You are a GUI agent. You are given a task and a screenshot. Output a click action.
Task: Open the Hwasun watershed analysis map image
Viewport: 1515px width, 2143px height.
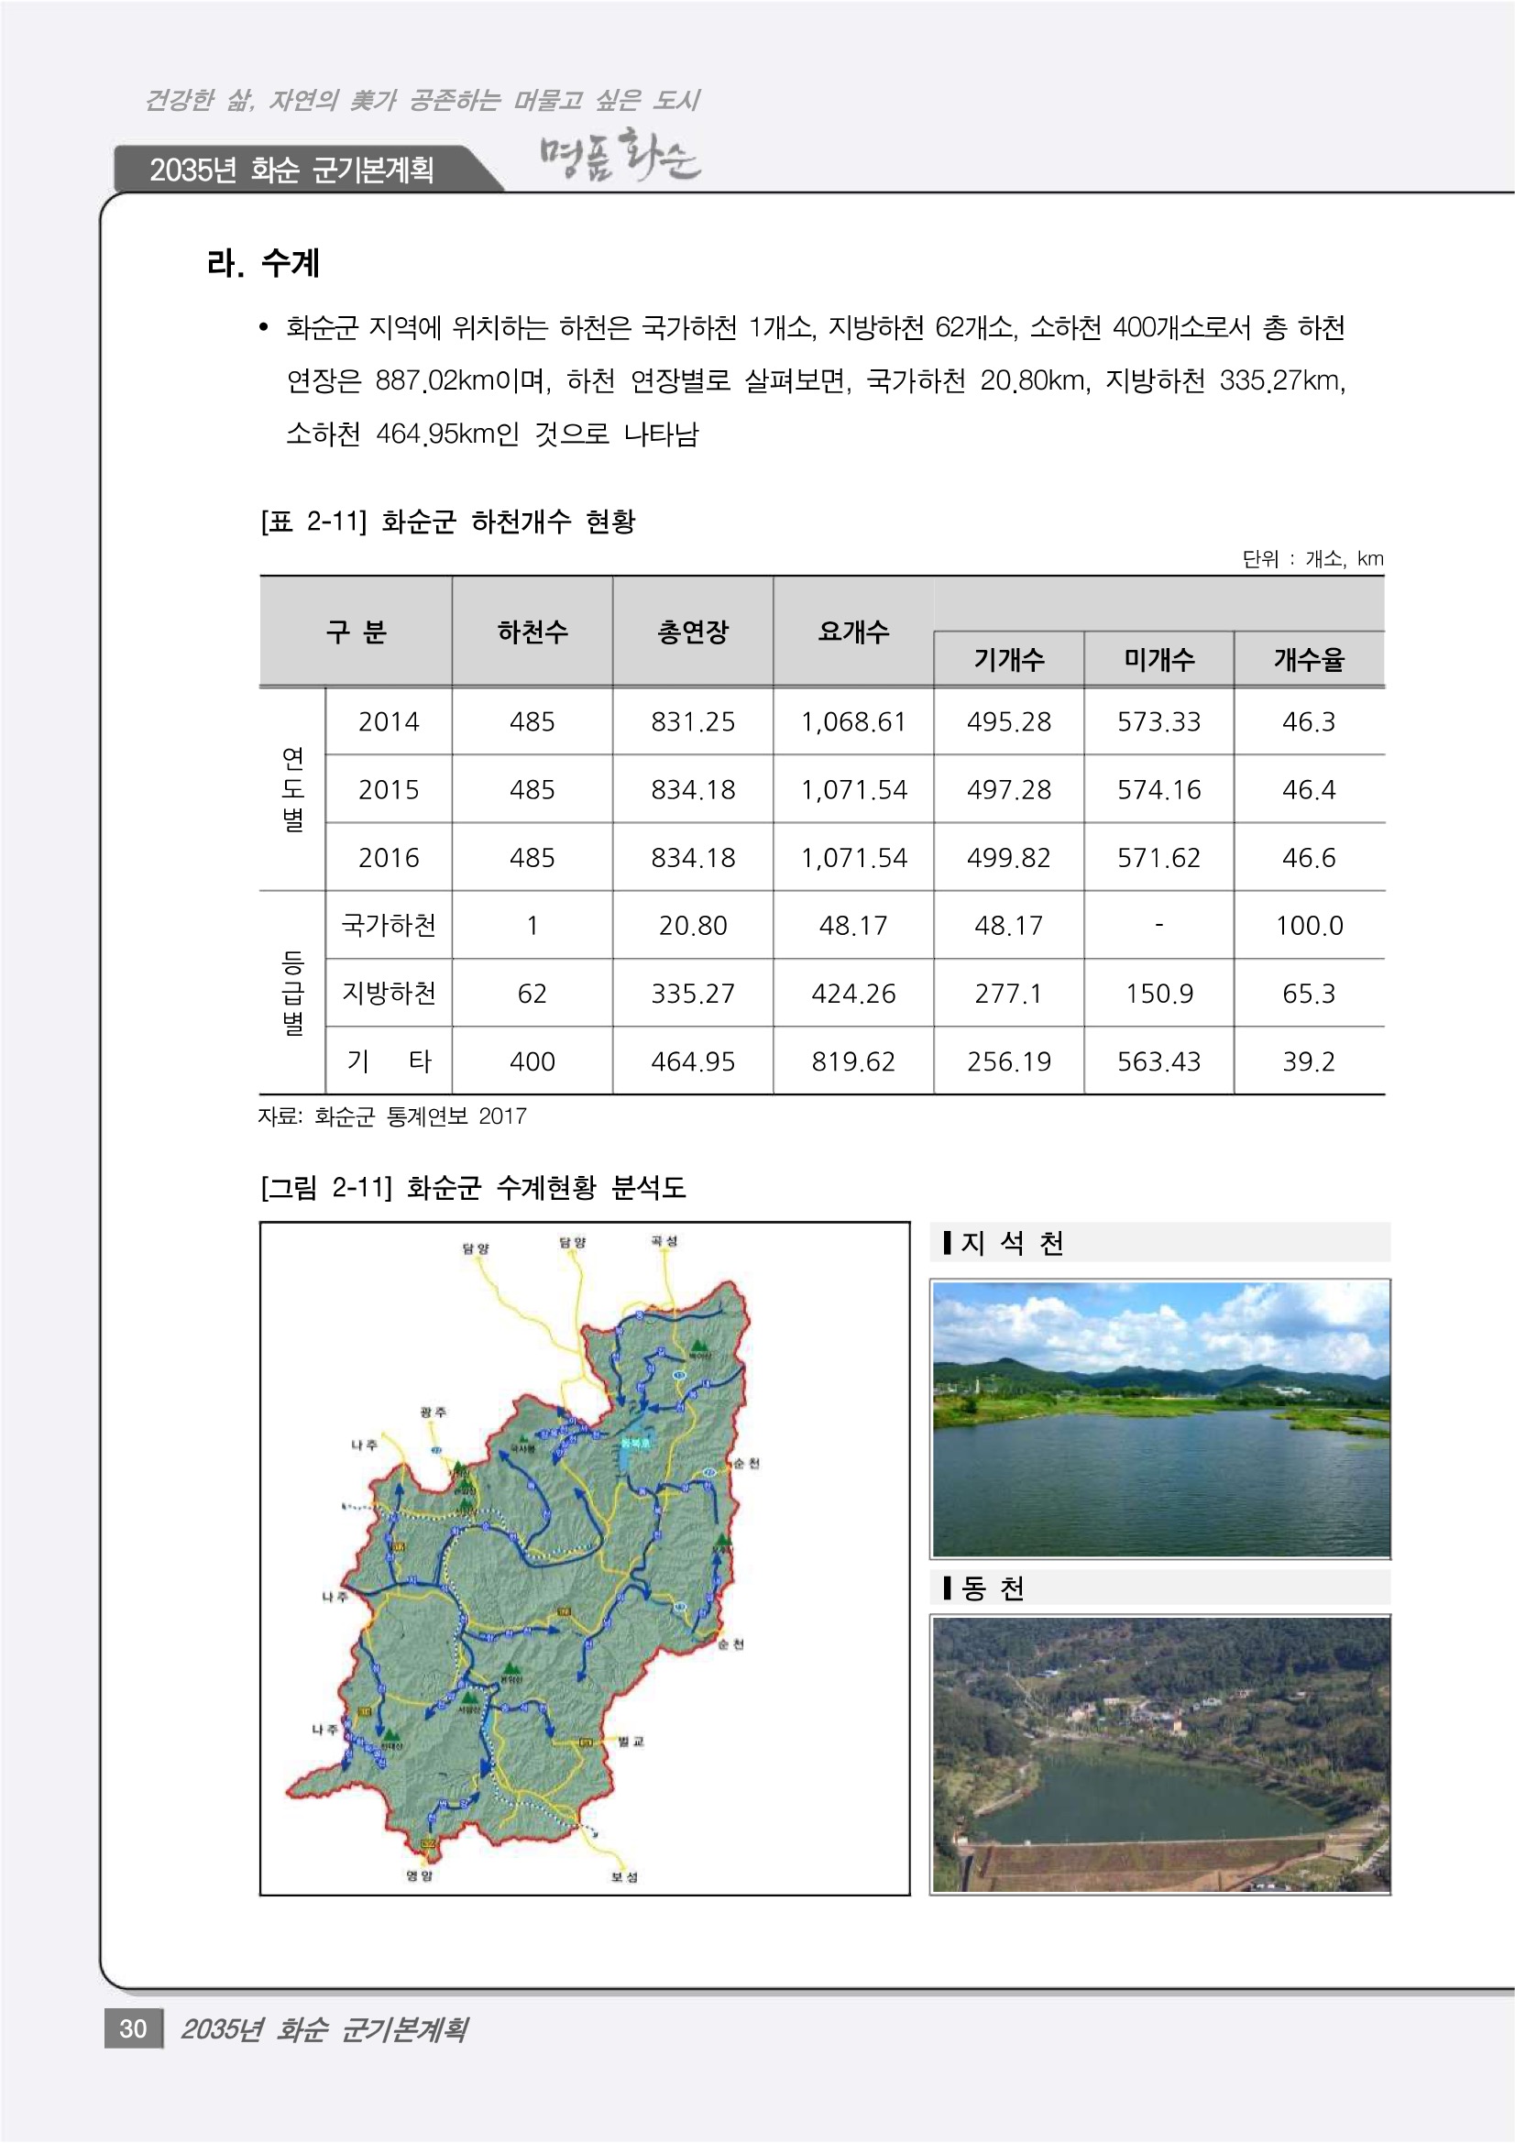click(x=585, y=1558)
